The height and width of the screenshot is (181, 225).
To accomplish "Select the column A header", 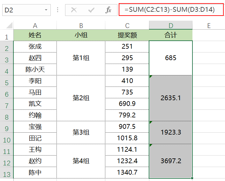I will click(x=35, y=25).
